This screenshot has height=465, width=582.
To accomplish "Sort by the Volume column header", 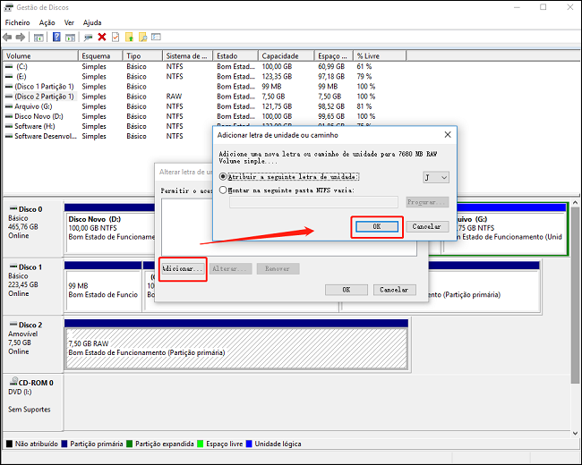I will click(40, 56).
